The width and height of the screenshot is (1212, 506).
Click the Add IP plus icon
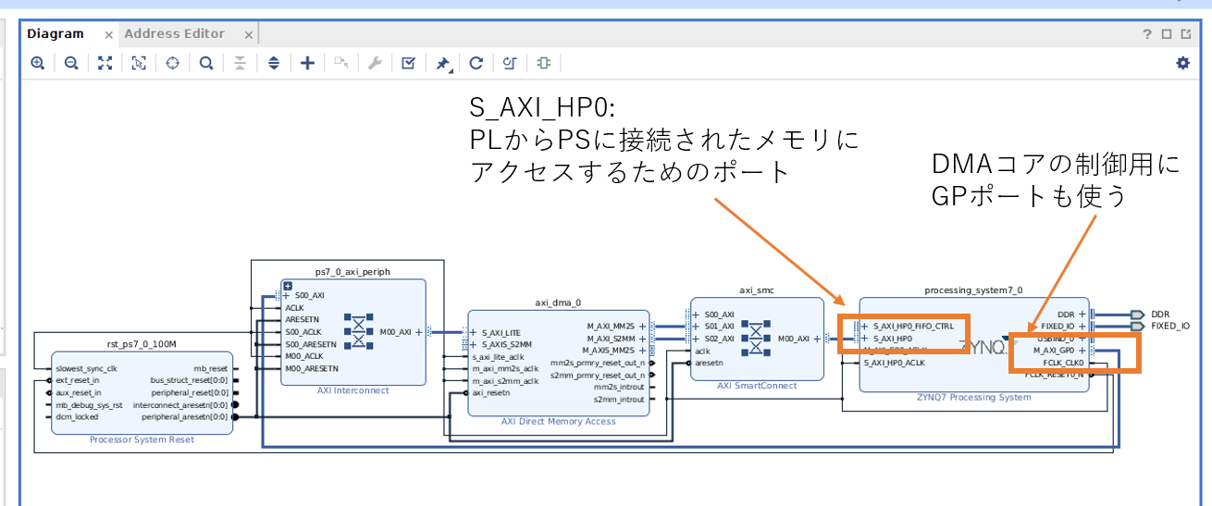pyautogui.click(x=308, y=64)
